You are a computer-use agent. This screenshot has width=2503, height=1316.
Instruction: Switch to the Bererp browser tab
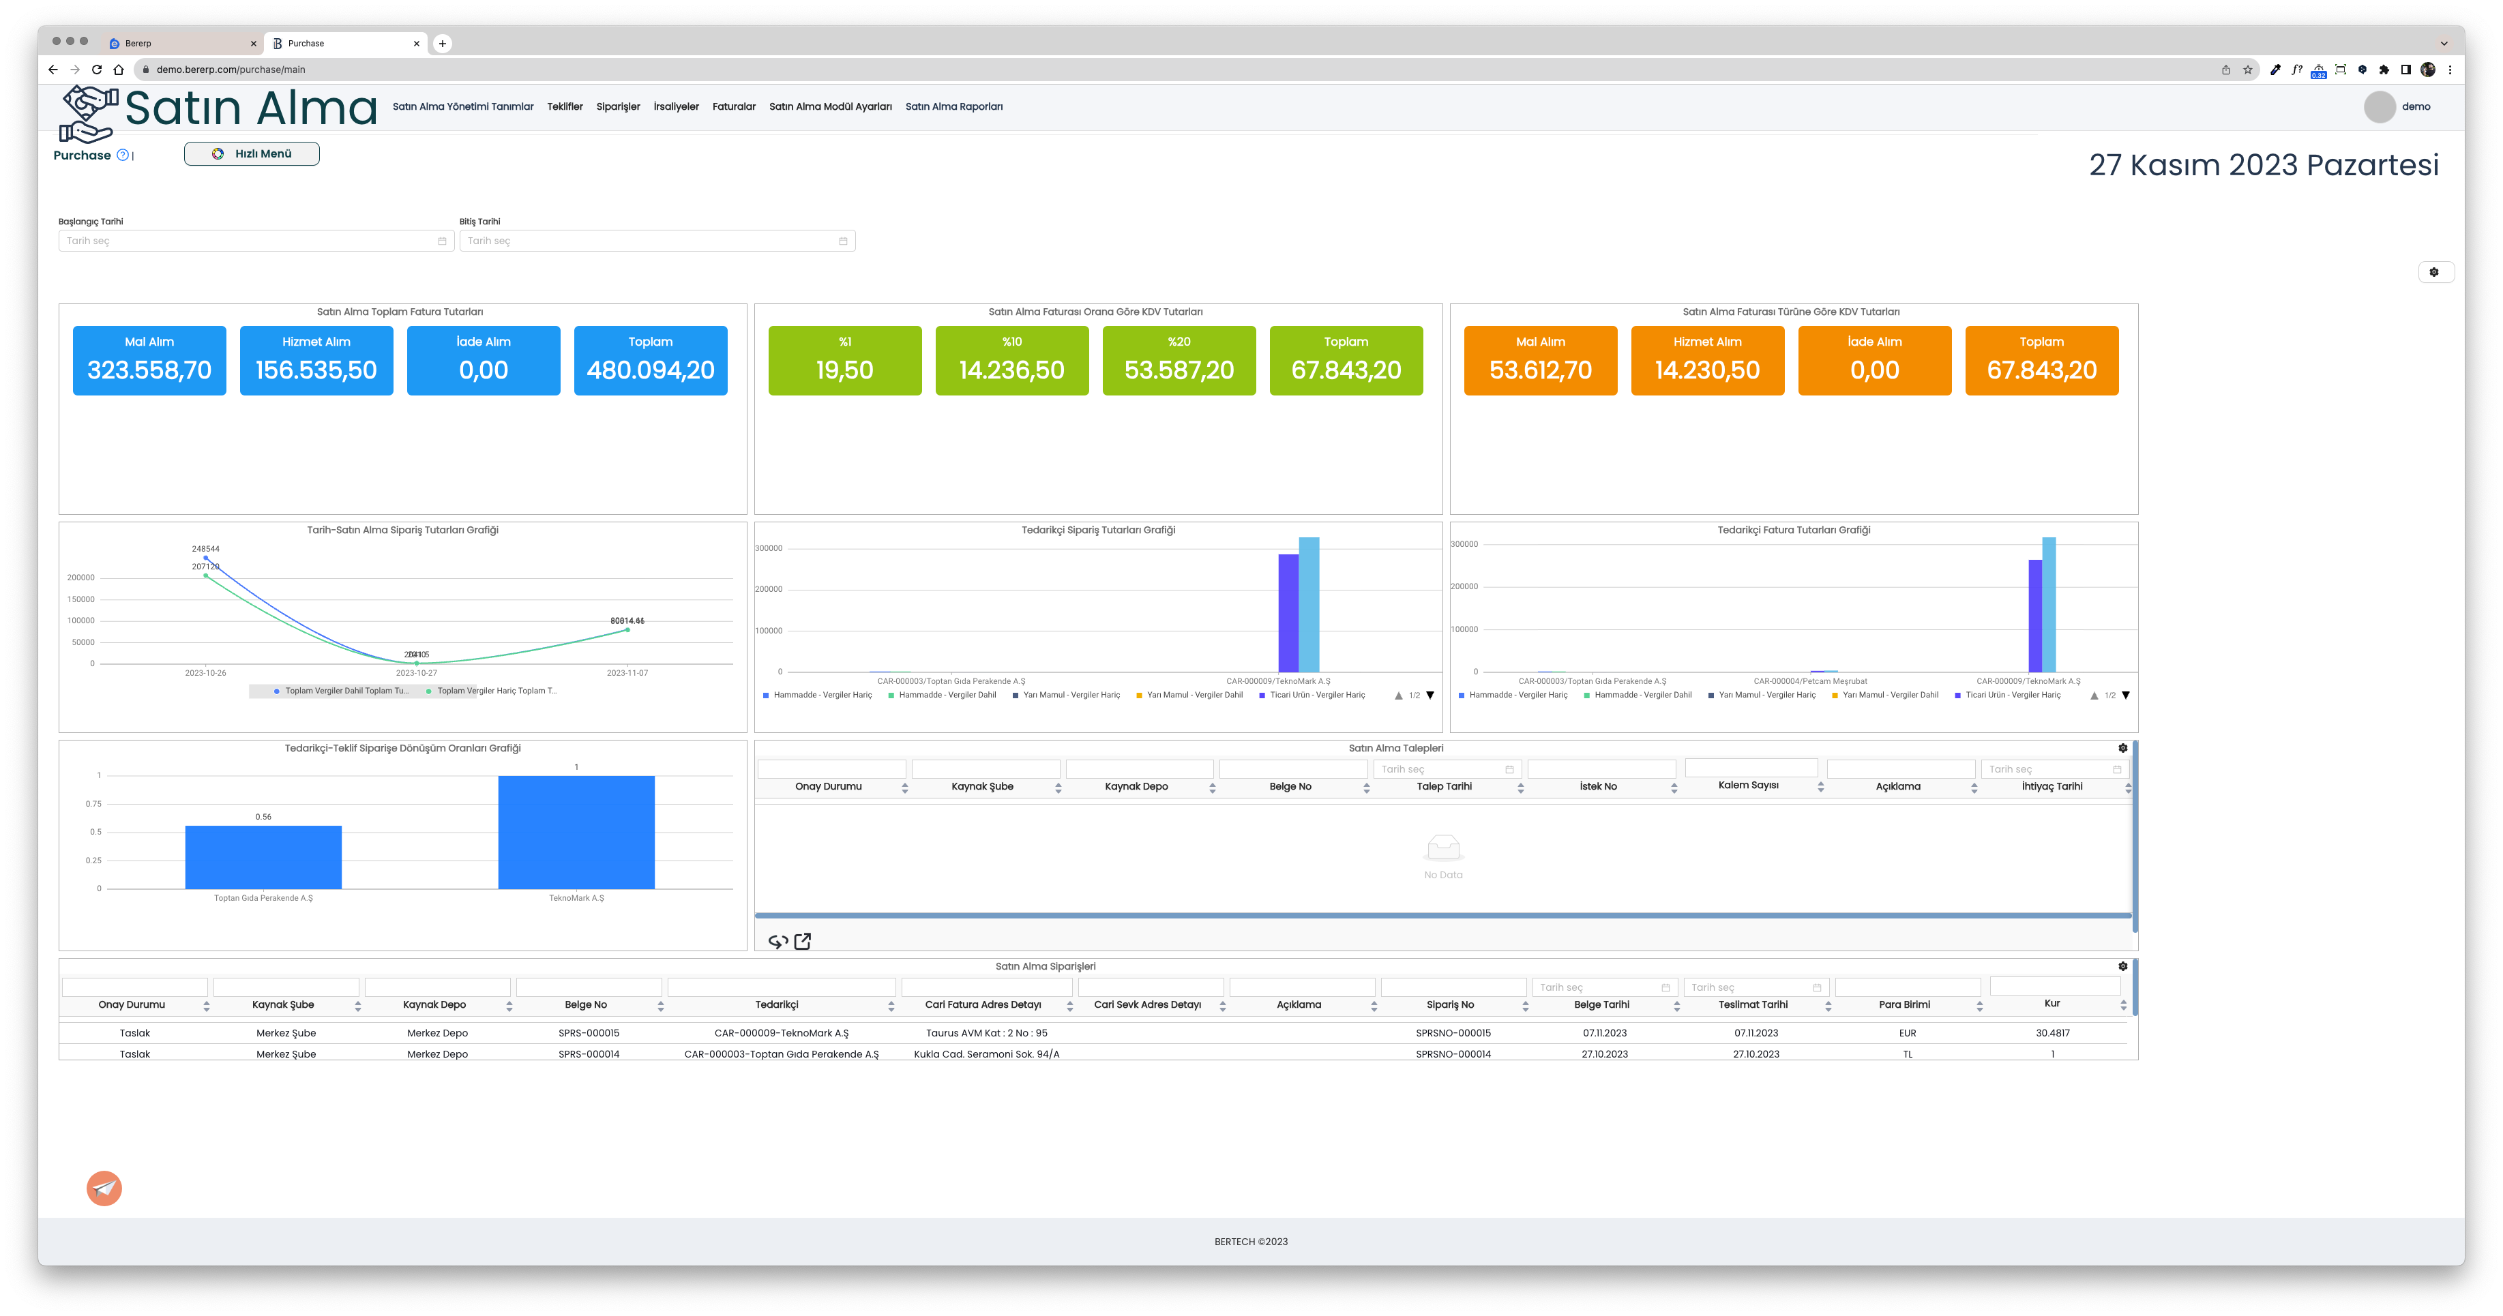point(181,44)
